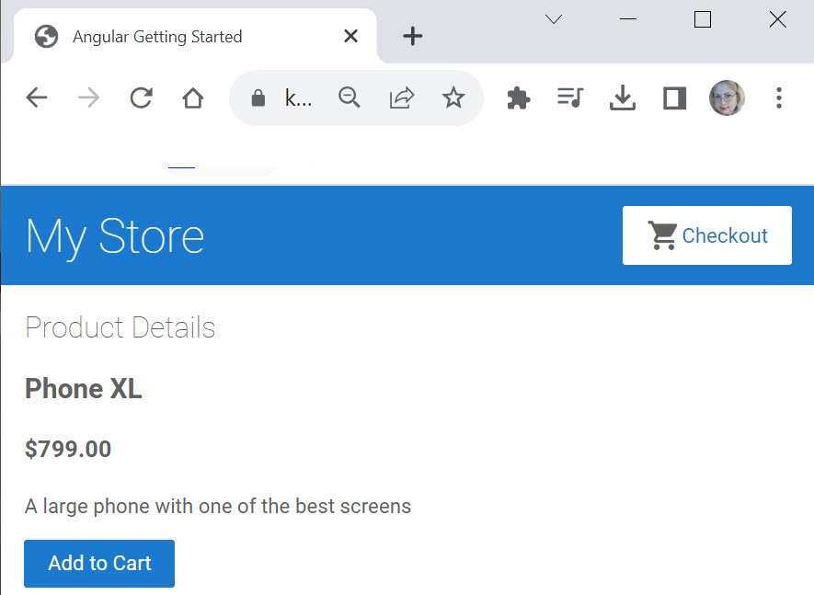The image size is (814, 595).
Task: Click the globe favicon on the tab
Action: coord(46,37)
